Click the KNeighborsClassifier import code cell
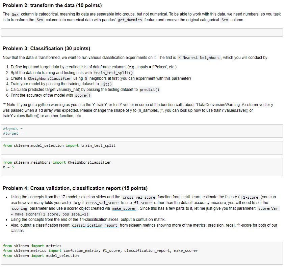This screenshot has width=286, height=267. 142,167
